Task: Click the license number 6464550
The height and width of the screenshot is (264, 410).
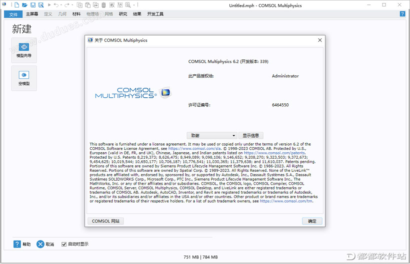Action: tap(280, 105)
